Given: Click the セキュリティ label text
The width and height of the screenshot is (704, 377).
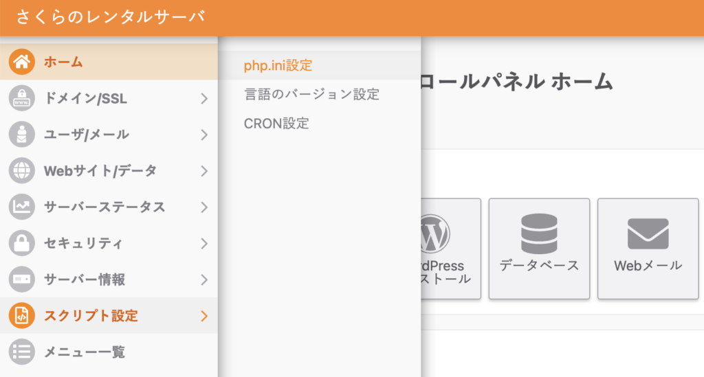Looking at the screenshot, I should tap(83, 244).
